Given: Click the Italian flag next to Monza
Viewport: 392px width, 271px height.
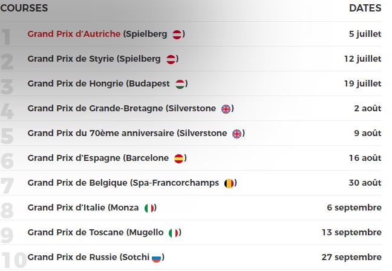Looking at the screenshot, I should [x=149, y=208].
